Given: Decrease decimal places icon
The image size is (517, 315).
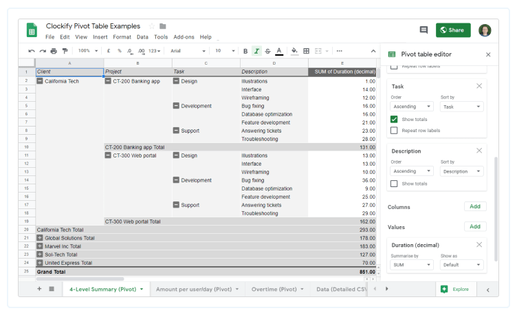Looking at the screenshot, I should click(x=130, y=51).
